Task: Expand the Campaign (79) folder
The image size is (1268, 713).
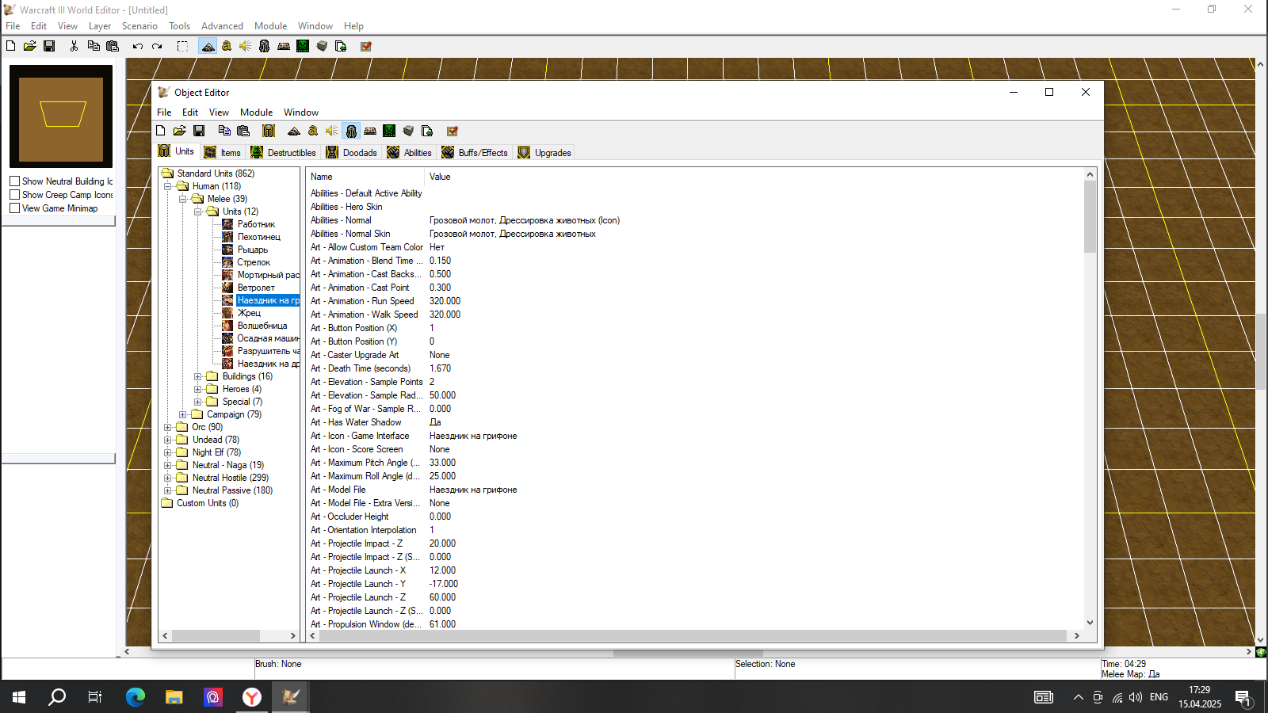Action: 183,414
